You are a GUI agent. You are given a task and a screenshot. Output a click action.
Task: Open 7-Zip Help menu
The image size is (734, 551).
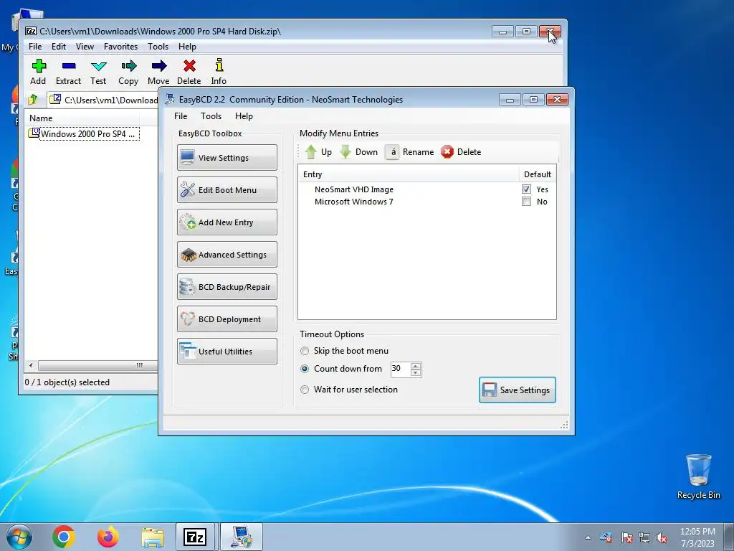point(187,47)
